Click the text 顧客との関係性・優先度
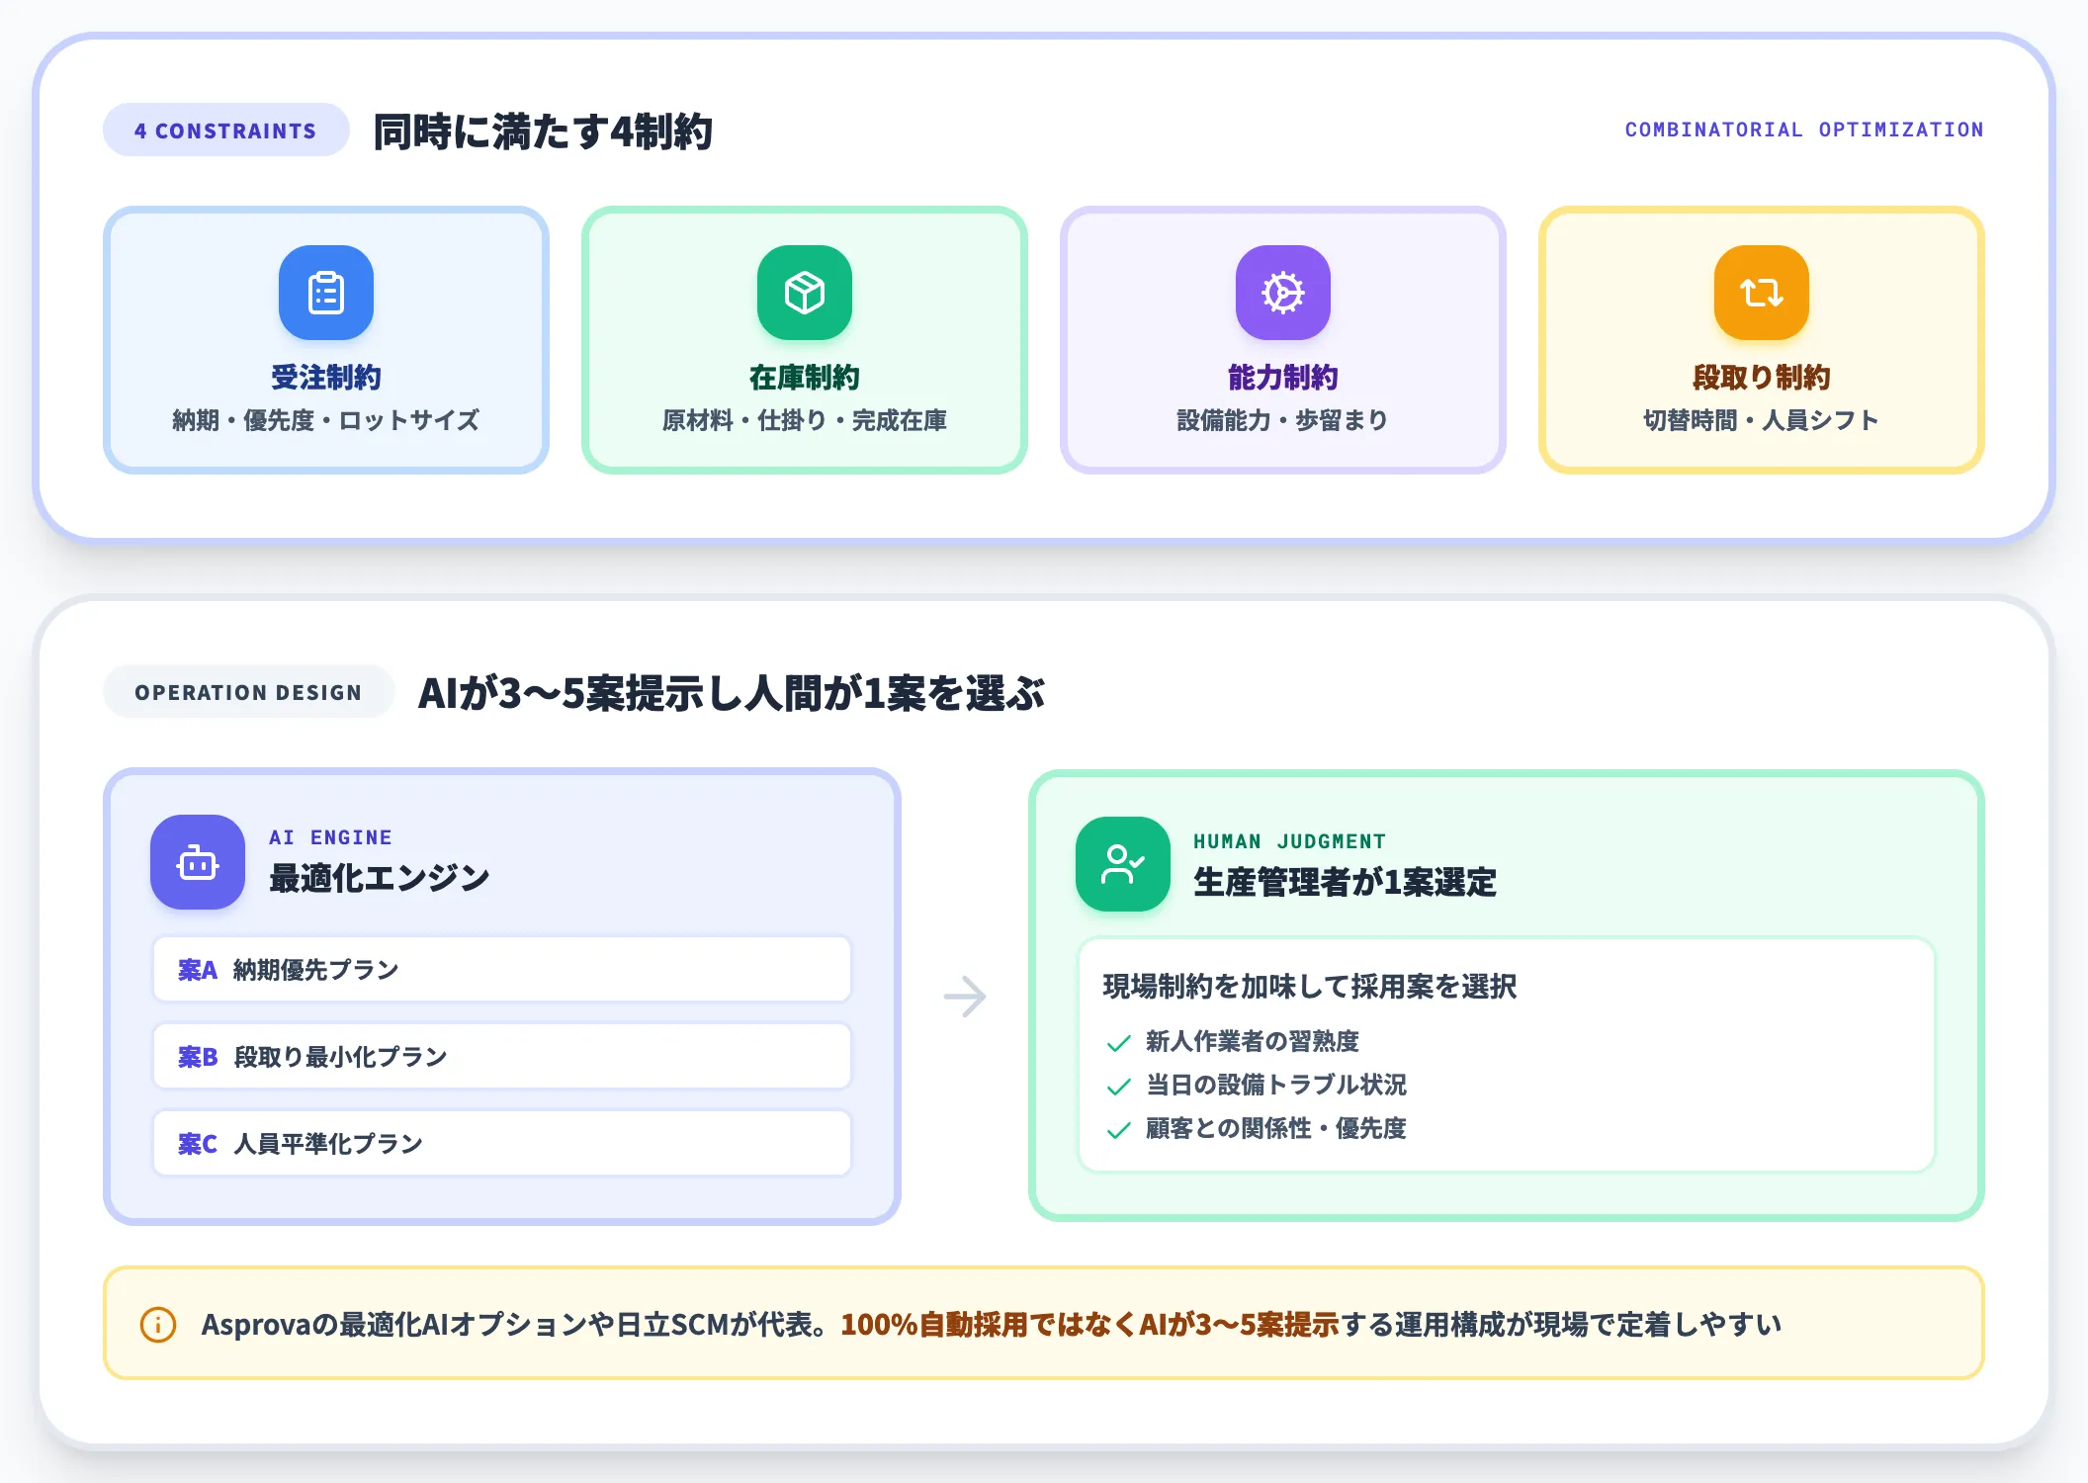 (1276, 1128)
